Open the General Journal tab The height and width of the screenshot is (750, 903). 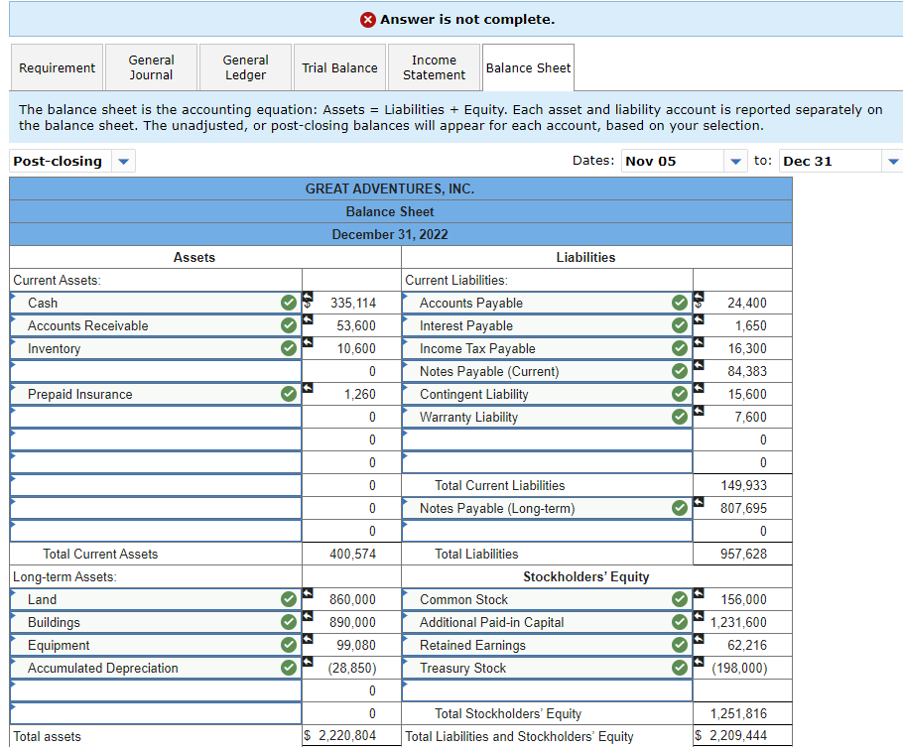click(151, 67)
